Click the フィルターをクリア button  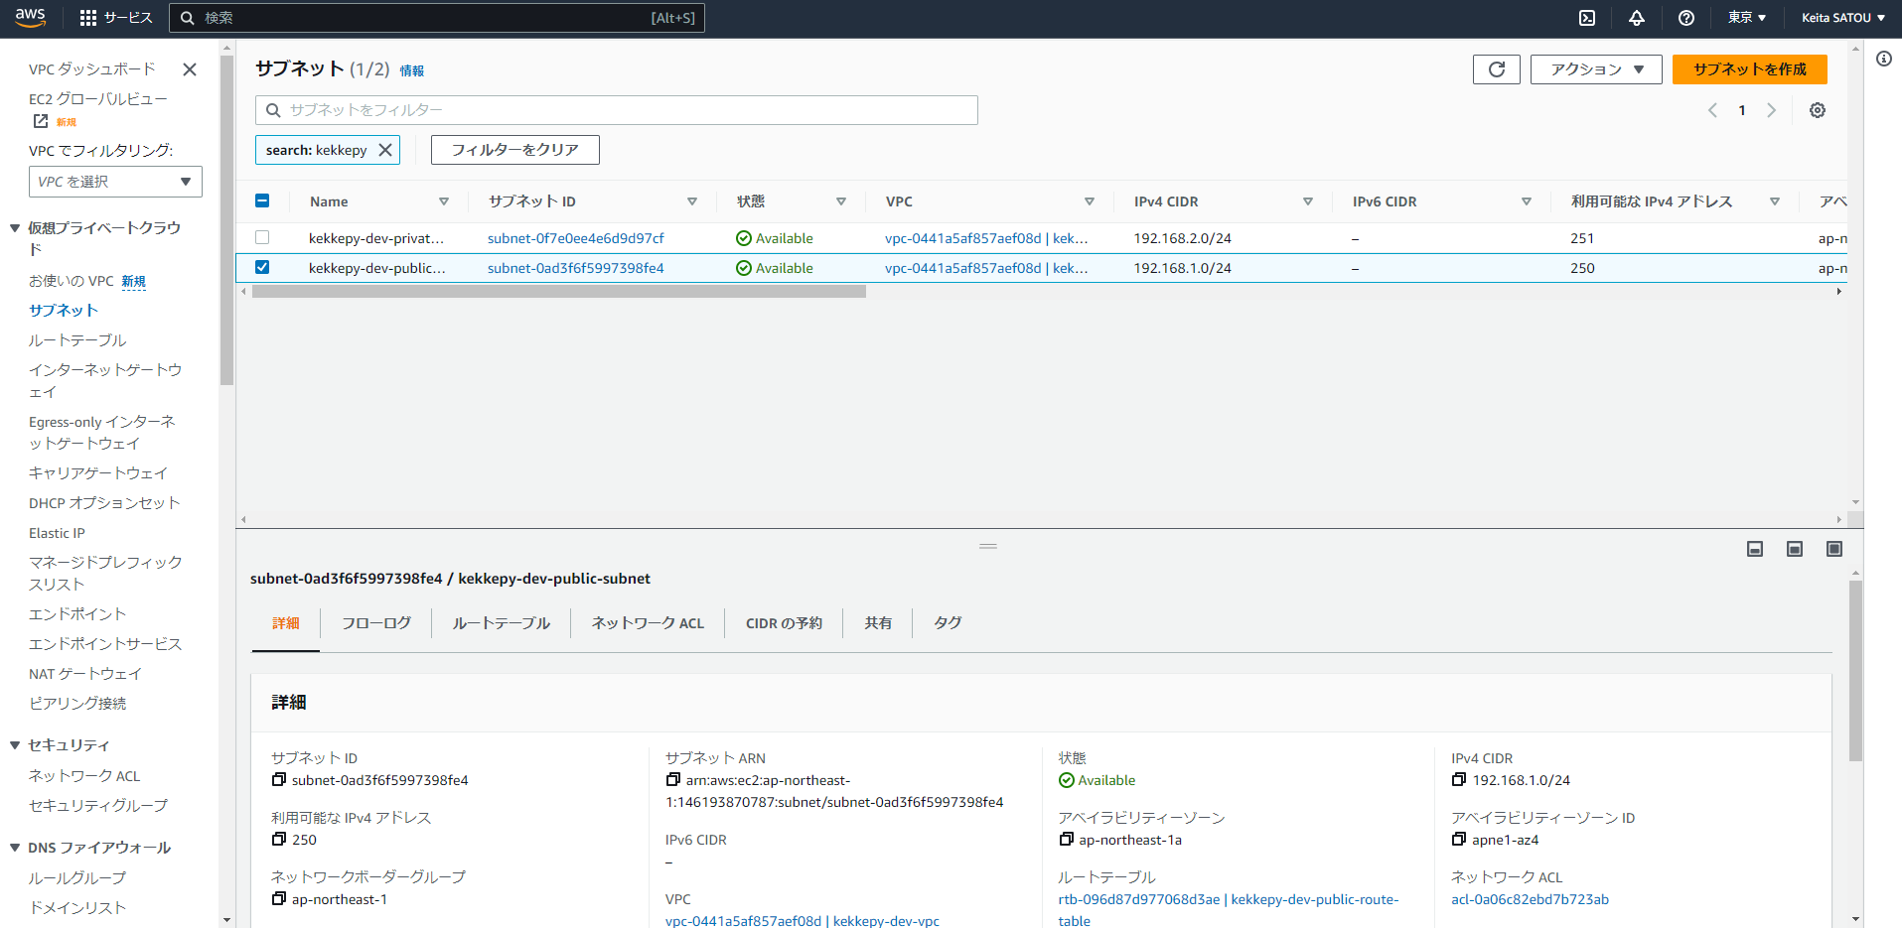tap(515, 150)
